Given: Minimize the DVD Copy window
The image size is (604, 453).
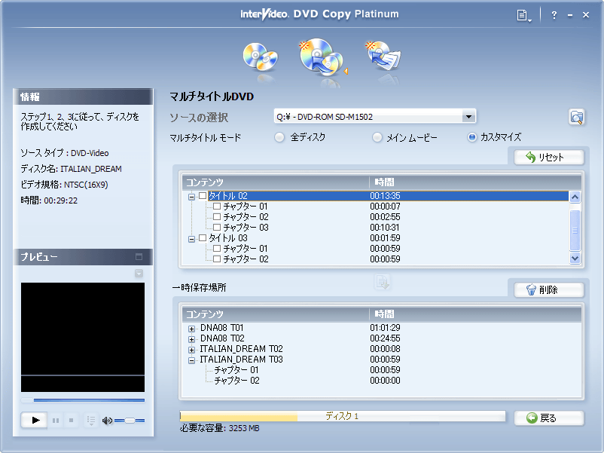Looking at the screenshot, I should (x=570, y=15).
